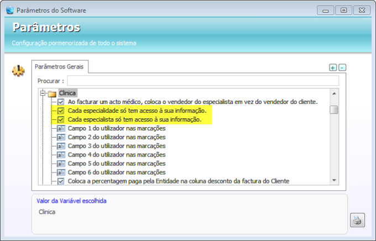The width and height of the screenshot is (376, 241).
Task: Click the Clinica folder icon
Action: click(x=52, y=93)
